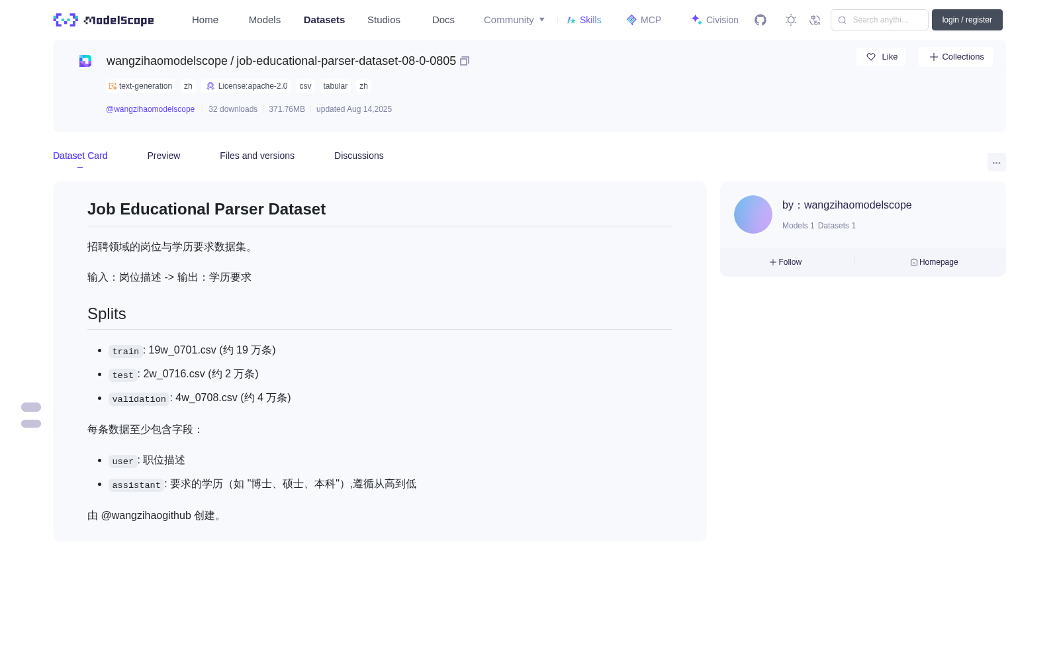Screen dimensions: 1059x662
Task: Click the csv tag
Action: tap(305, 86)
